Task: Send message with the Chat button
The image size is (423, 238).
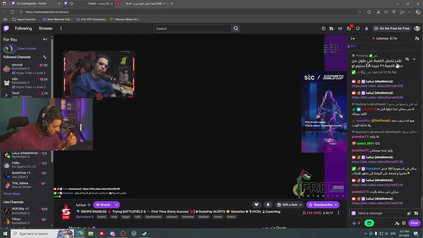Action: point(414,223)
